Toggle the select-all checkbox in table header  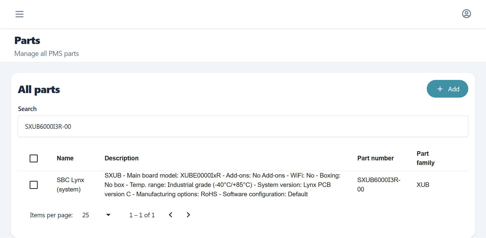coord(34,159)
